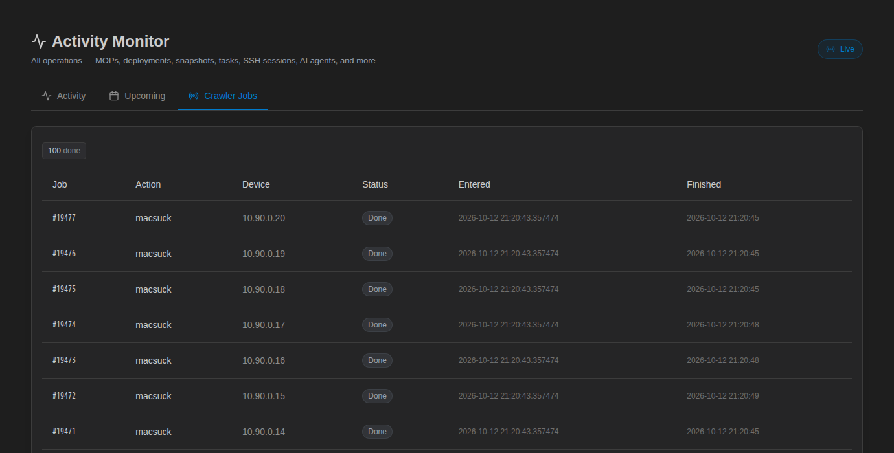Click the 100 done counter badge
This screenshot has height=453, width=894.
pos(64,151)
